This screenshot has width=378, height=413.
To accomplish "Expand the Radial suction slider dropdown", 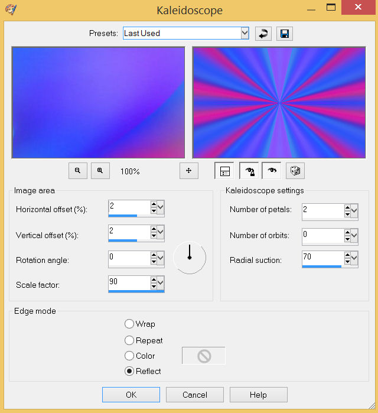I will 354,258.
